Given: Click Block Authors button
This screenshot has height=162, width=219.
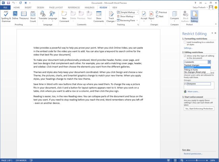Looking at the screenshot, I should pos(186,16).
